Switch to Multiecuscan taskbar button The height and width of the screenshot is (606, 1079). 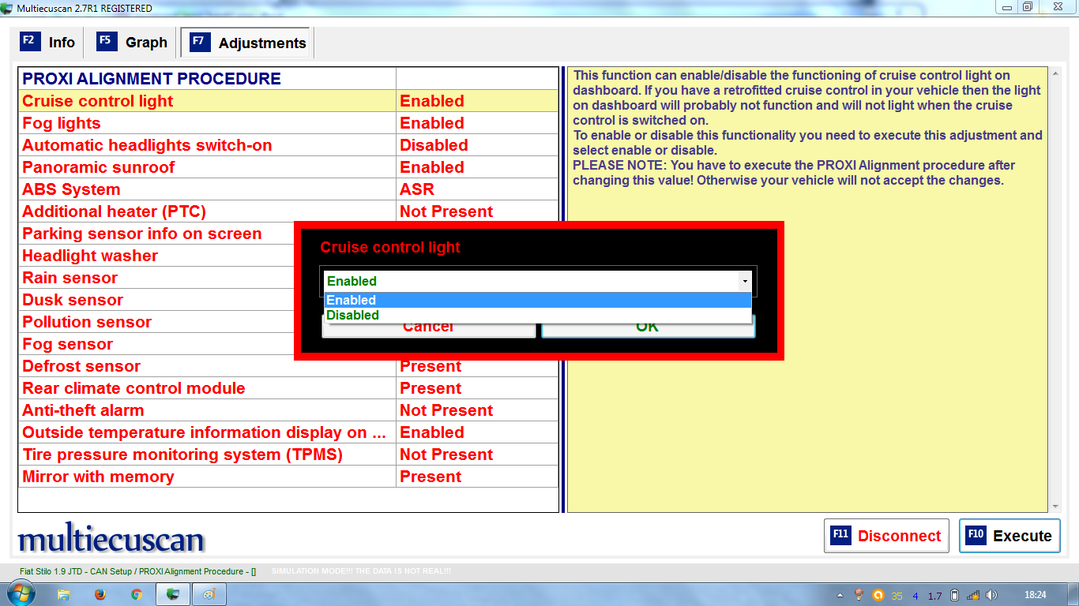coord(174,595)
